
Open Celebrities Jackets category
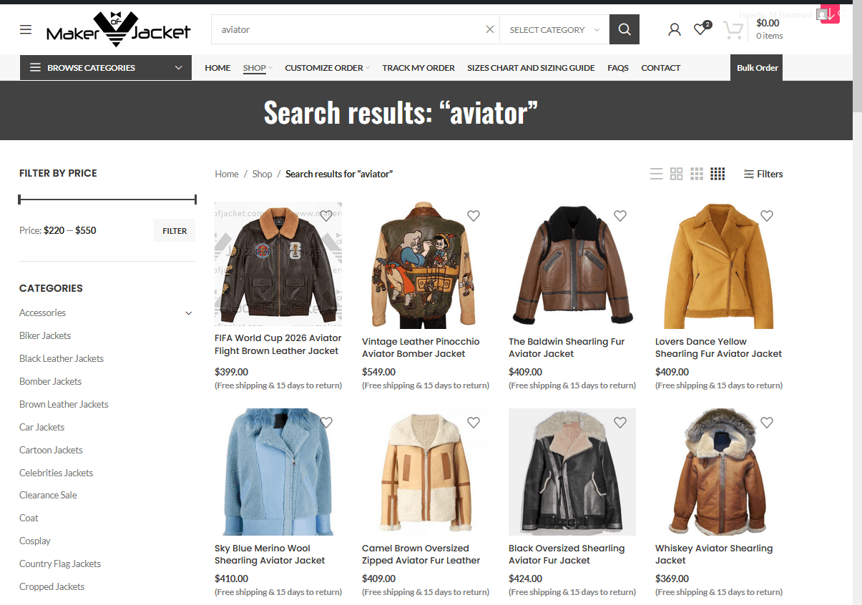coord(56,473)
